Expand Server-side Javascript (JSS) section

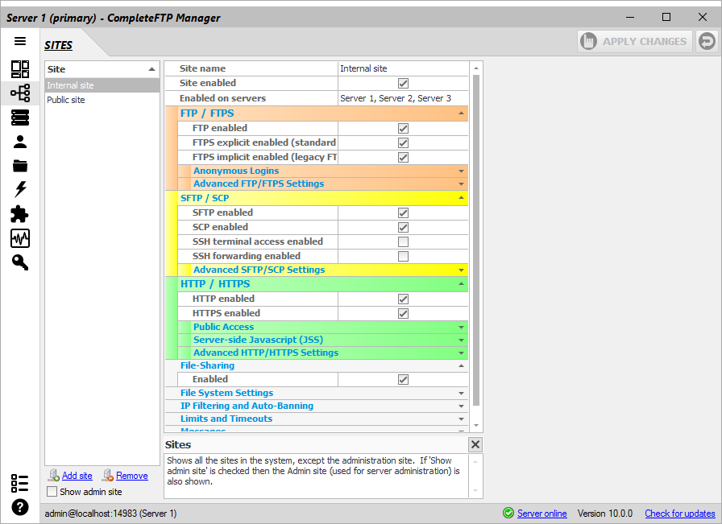point(461,340)
